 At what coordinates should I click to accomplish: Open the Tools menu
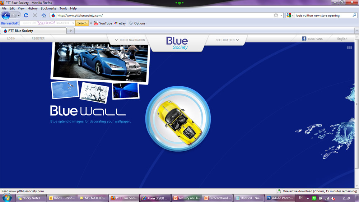click(x=63, y=9)
